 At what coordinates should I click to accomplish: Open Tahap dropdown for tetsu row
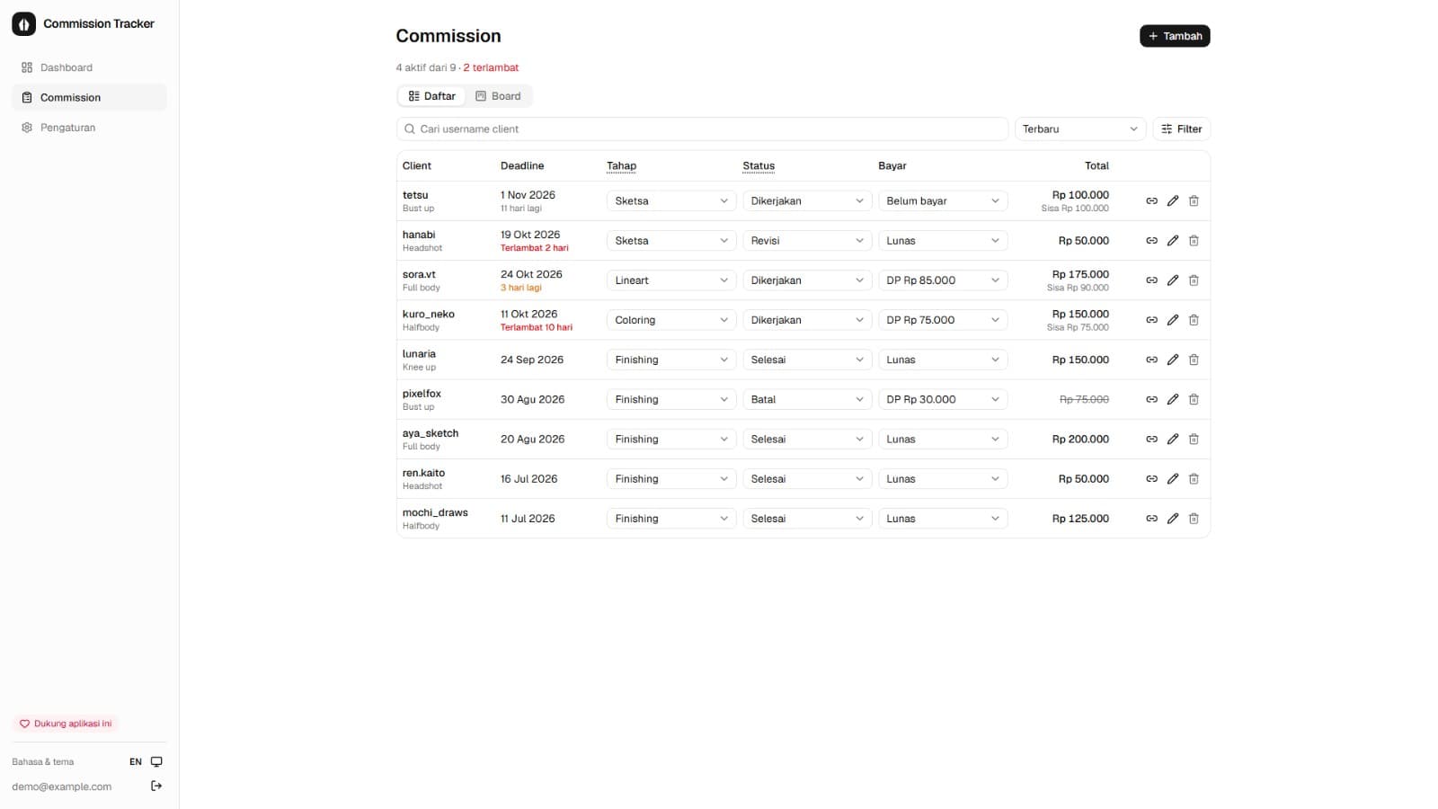click(671, 201)
